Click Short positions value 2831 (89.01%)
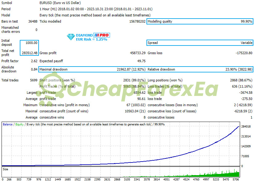Screen dimensions: 254x182 pyautogui.click(x=134, y=80)
